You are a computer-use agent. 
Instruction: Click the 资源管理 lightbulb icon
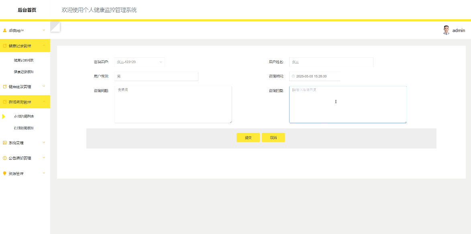point(4,173)
